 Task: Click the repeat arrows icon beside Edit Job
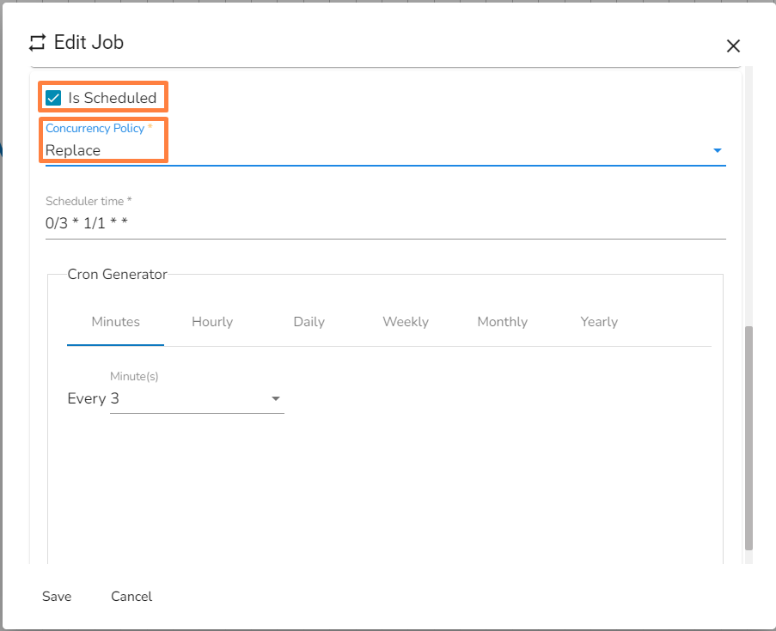tap(37, 42)
